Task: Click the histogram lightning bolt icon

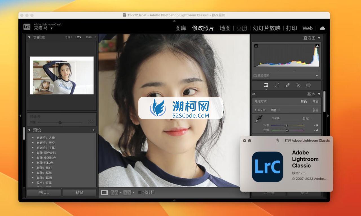Action: [317, 76]
